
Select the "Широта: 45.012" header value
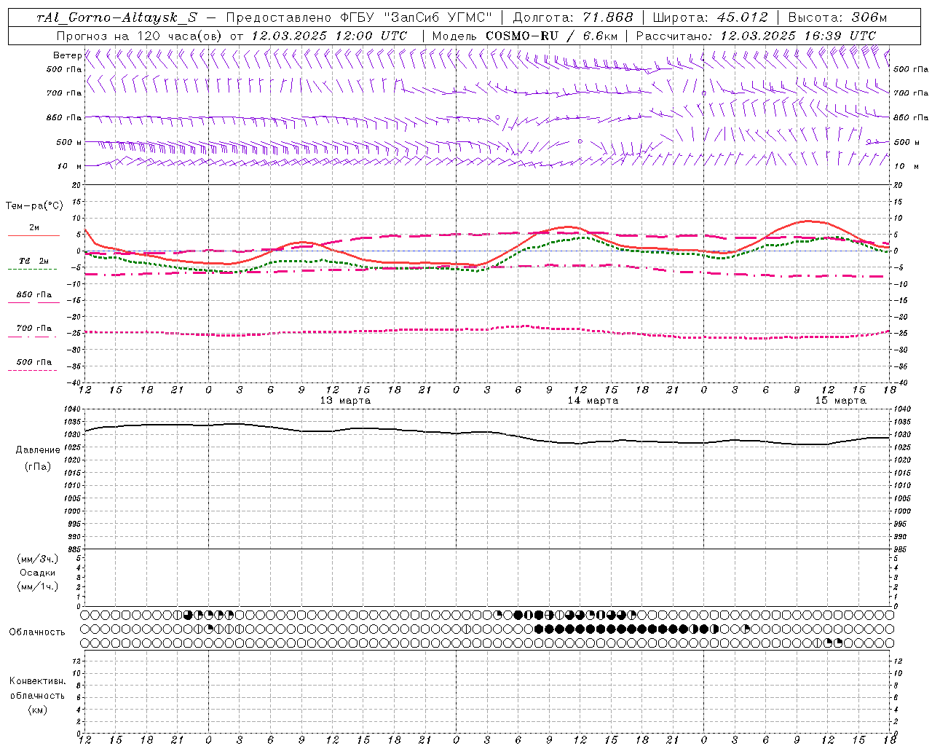[x=710, y=17]
